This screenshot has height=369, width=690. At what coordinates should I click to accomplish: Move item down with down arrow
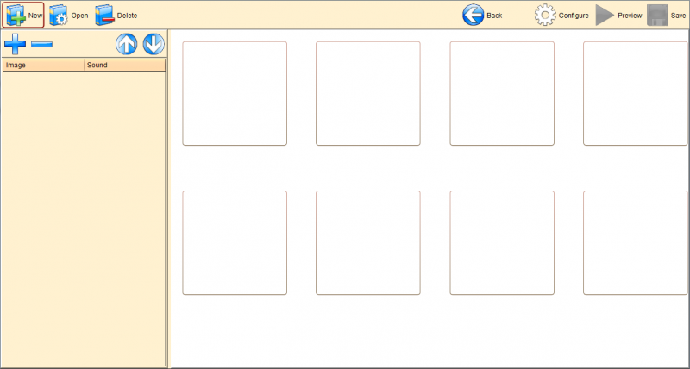[154, 45]
